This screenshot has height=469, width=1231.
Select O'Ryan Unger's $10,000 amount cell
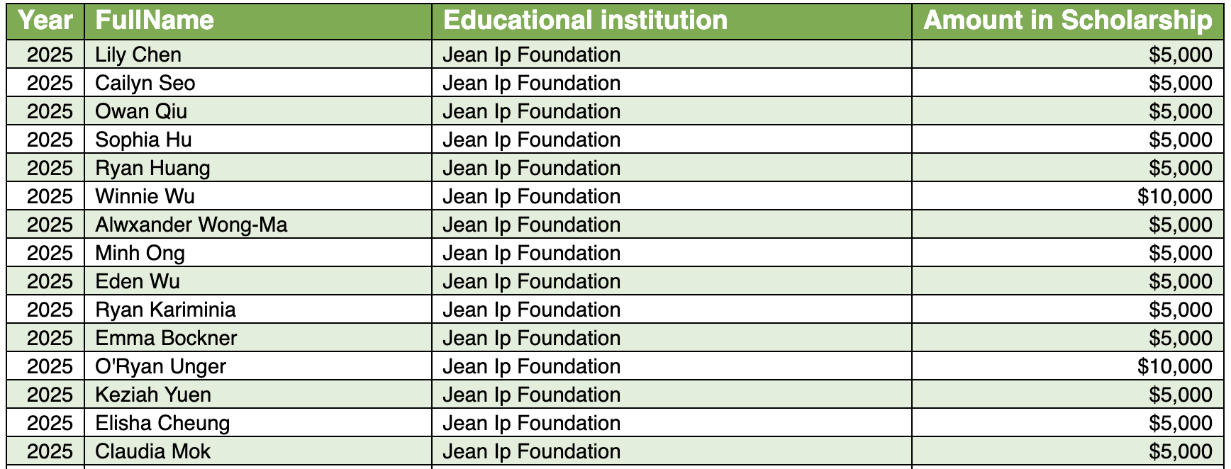[x=1174, y=366]
